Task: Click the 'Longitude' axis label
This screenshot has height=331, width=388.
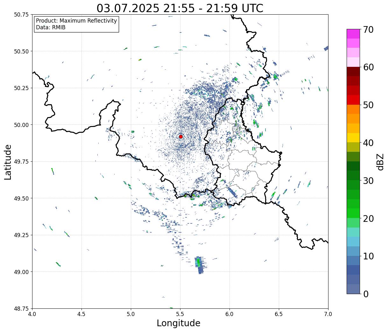Action: (x=179, y=323)
